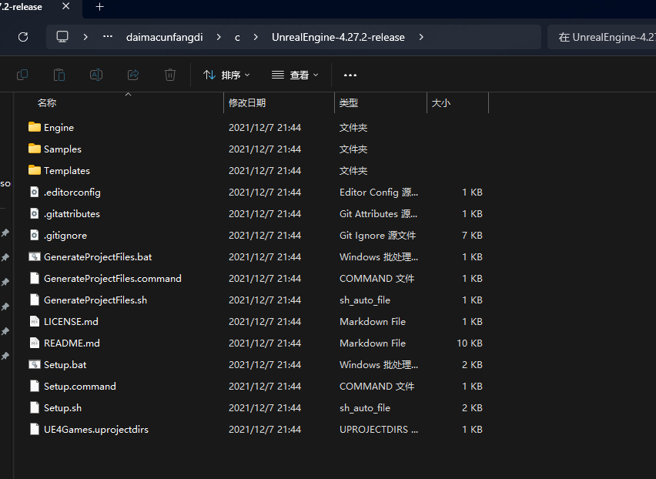Click the 10 KB size cell of README.md
Image resolution: width=656 pixels, height=479 pixels.
(470, 343)
